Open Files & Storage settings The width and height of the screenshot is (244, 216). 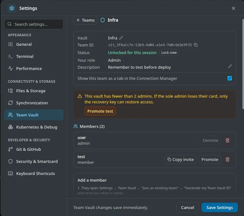coord(34,91)
